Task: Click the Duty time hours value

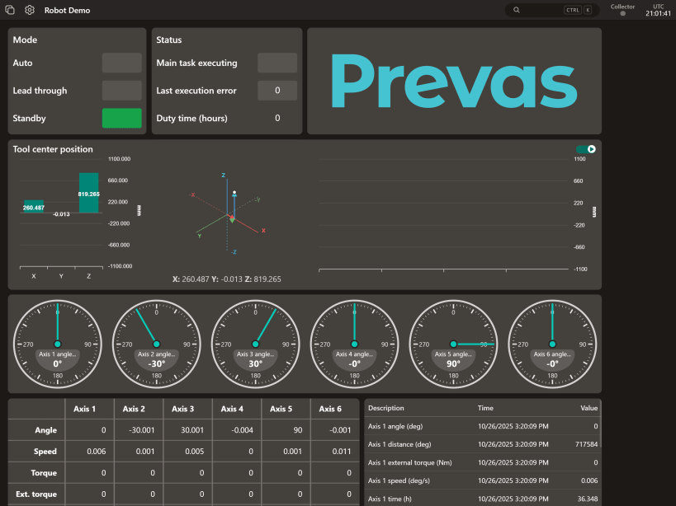Action: 277,118
